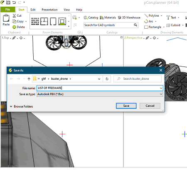187x172 pixels.
Task: Click the Cut scissors tool
Action: pos(17,15)
